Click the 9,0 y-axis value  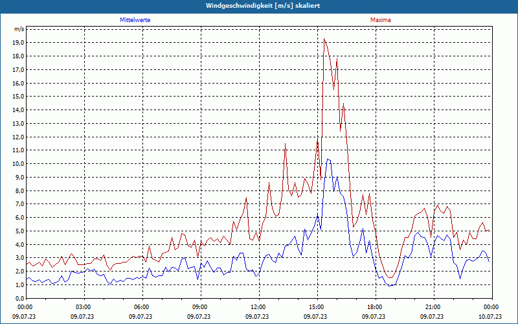point(19,177)
